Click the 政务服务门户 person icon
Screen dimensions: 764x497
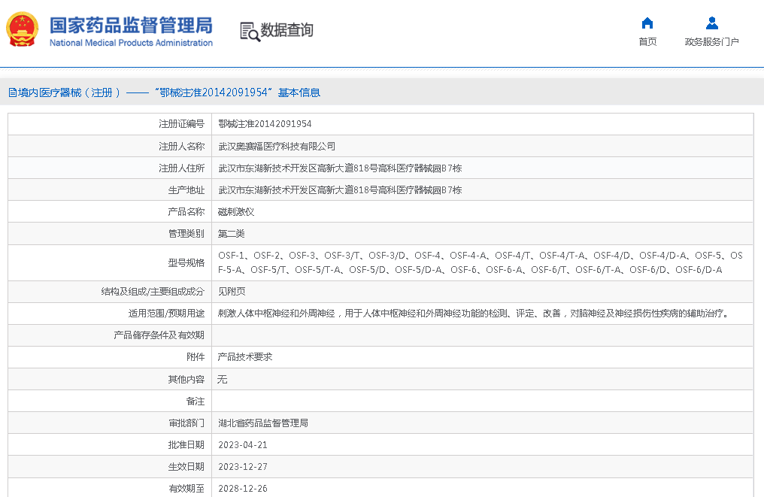point(711,23)
